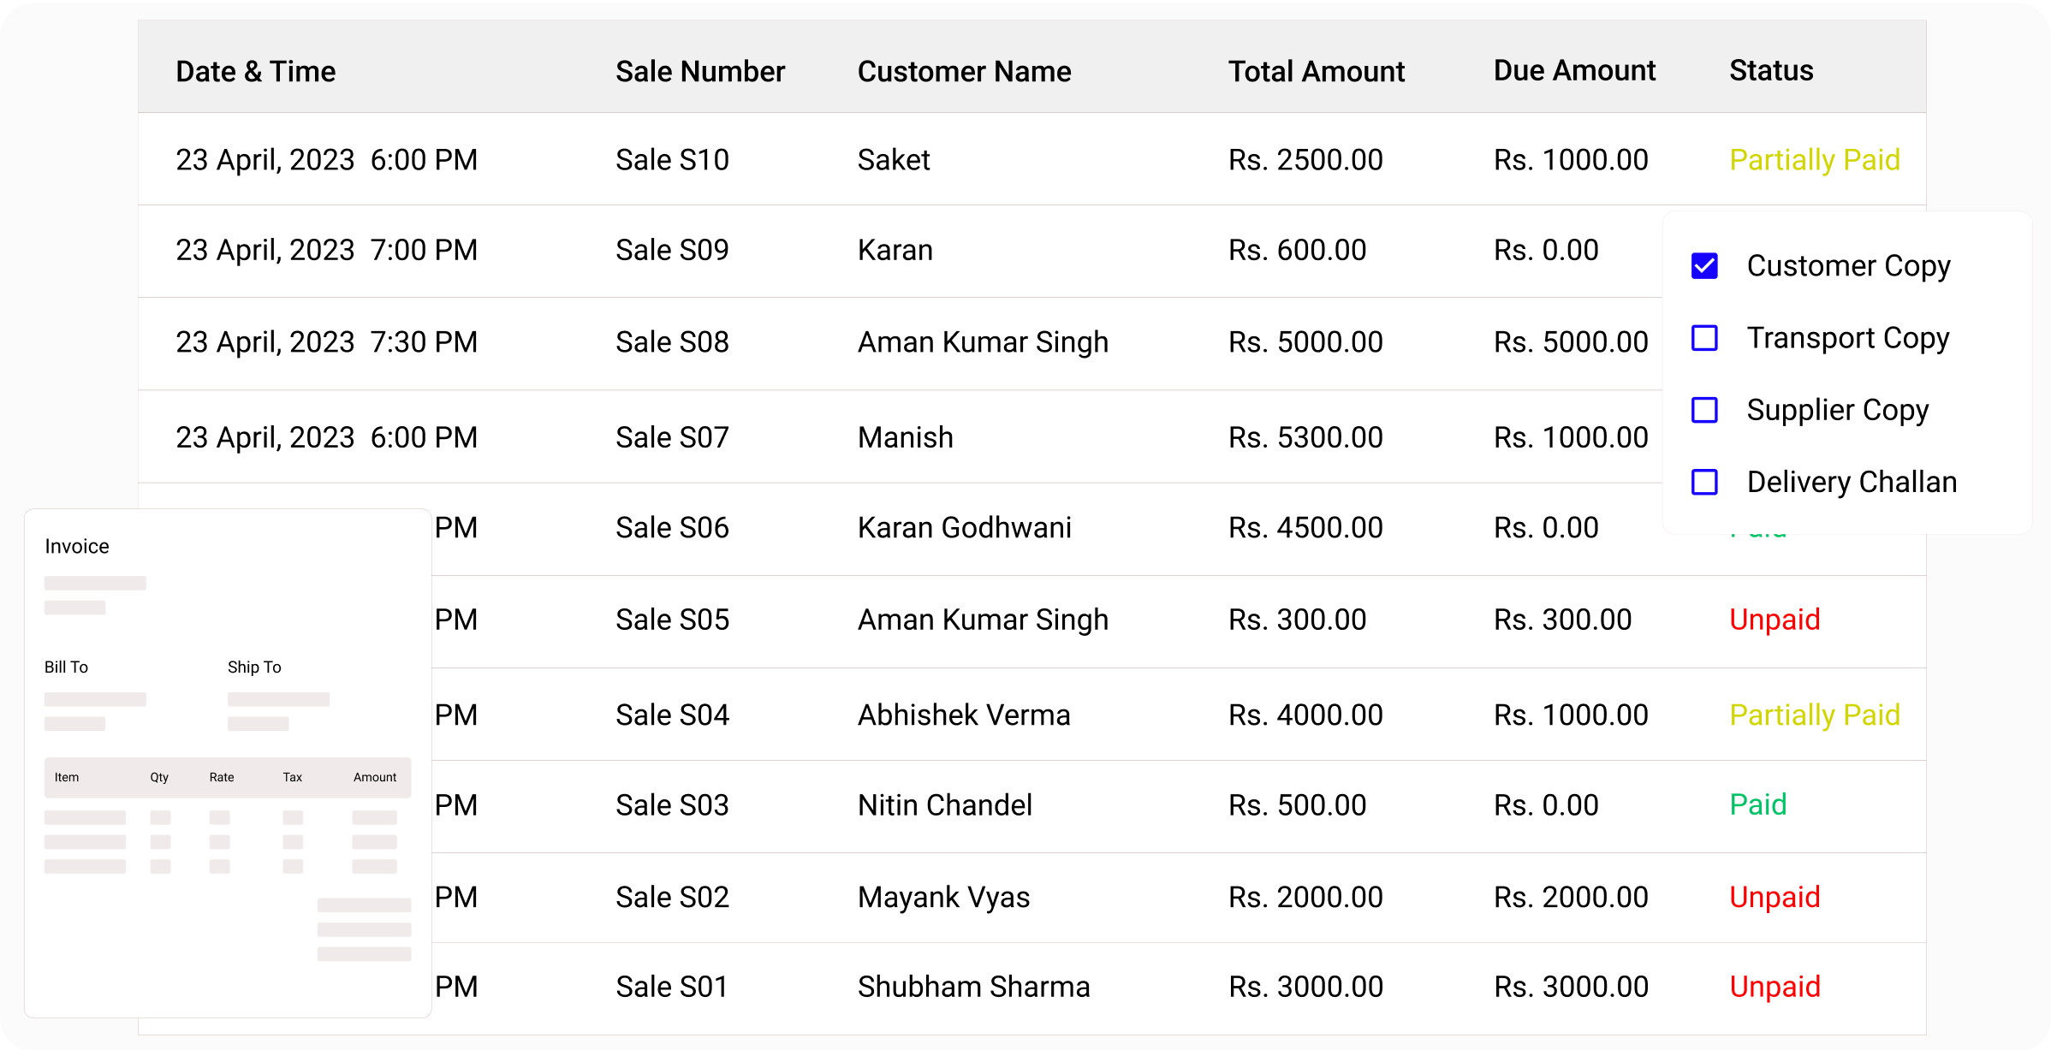
Task: Click Aman Kumar Singh in Sale S08
Action: 983,341
